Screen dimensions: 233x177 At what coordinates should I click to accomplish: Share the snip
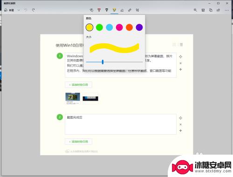218,10
